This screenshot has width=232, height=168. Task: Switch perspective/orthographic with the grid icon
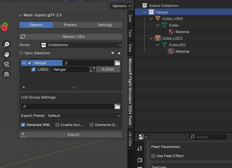coord(7,74)
